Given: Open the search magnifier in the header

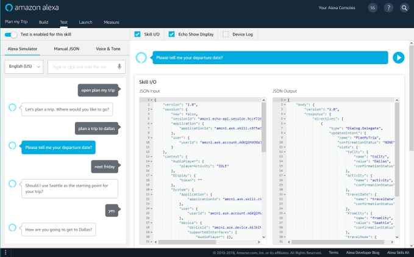Looking at the screenshot, I should tap(404, 8).
